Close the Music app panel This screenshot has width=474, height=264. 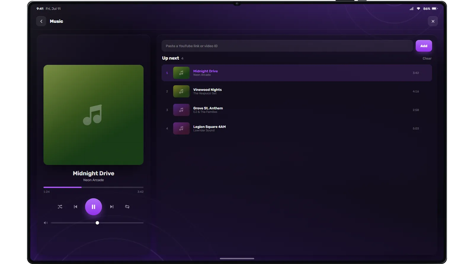point(433,21)
